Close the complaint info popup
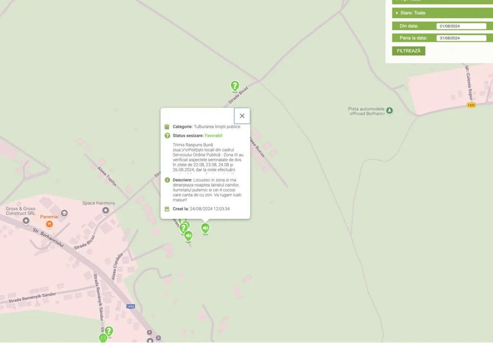The height and width of the screenshot is (343, 493). coord(242,116)
